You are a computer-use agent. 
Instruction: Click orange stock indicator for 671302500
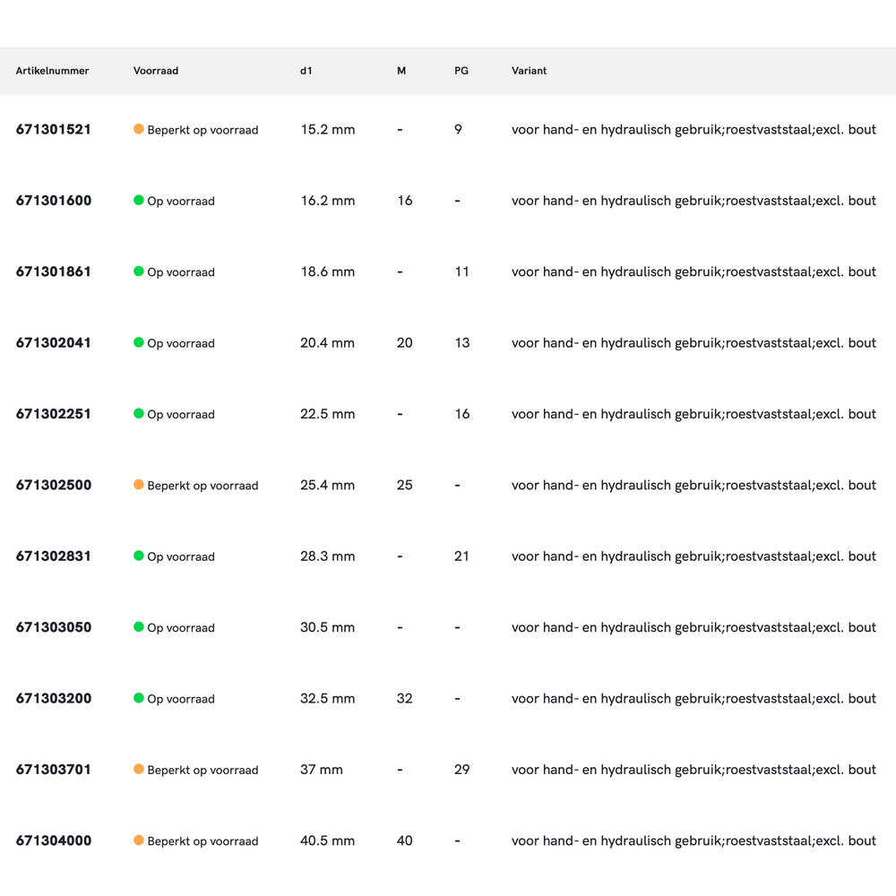pos(139,485)
